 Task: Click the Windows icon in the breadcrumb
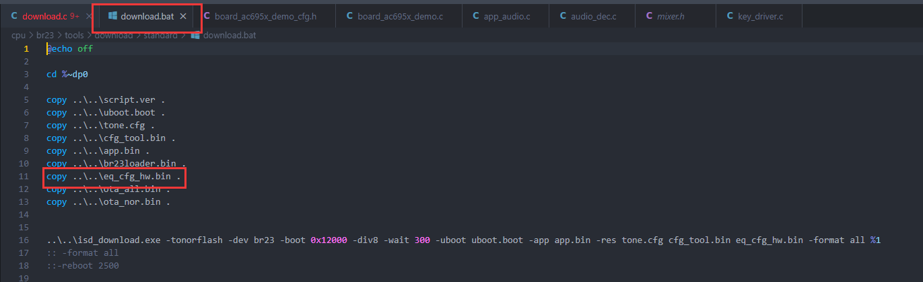tap(195, 35)
